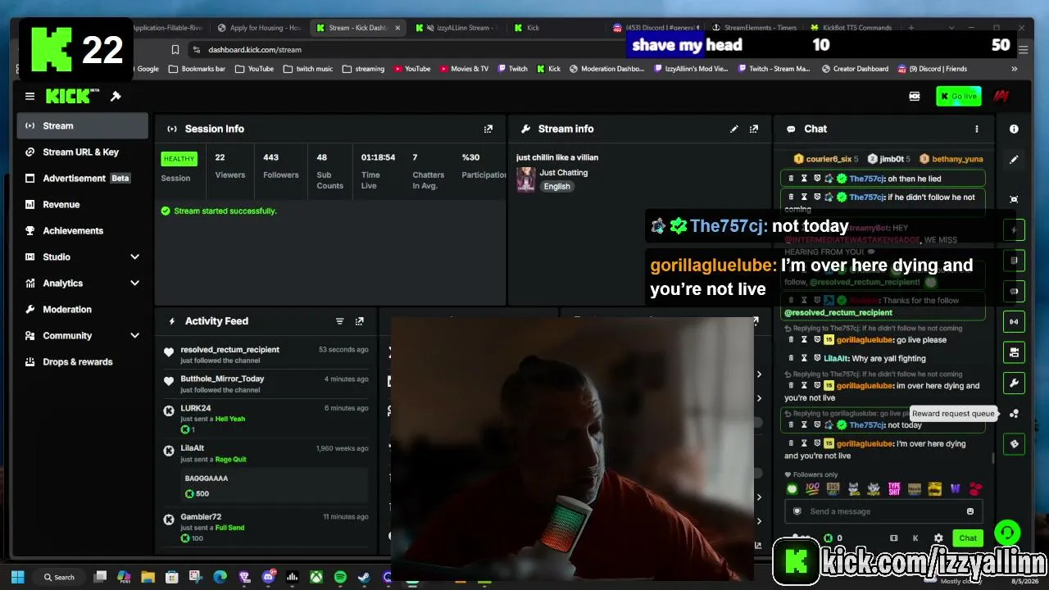
Task: Open the emoji picker in message box
Action: pos(970,511)
